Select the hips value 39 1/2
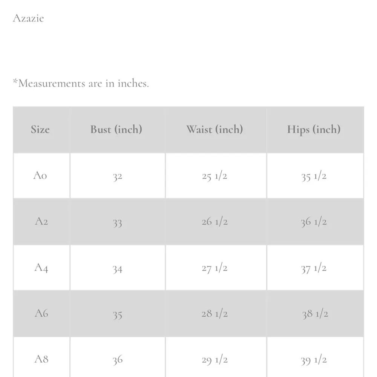377x377 pixels. [x=314, y=360]
